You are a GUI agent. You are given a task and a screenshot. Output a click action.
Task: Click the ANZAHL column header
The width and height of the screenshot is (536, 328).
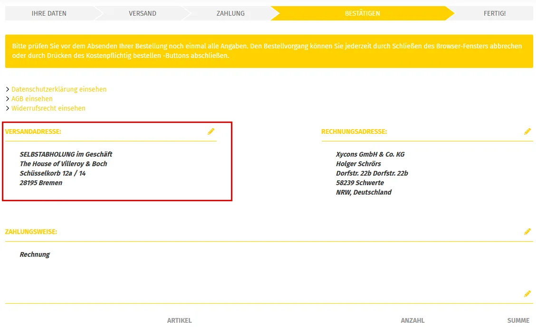pos(412,320)
